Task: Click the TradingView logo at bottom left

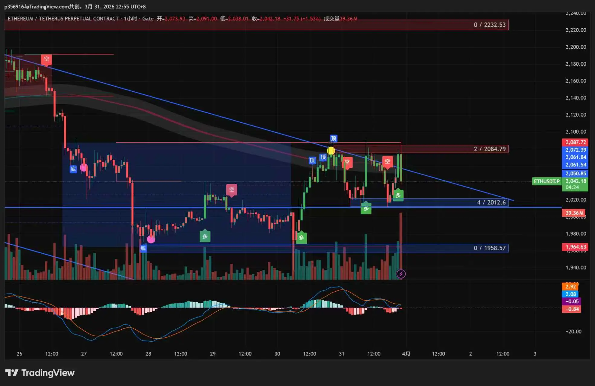Action: click(x=40, y=373)
